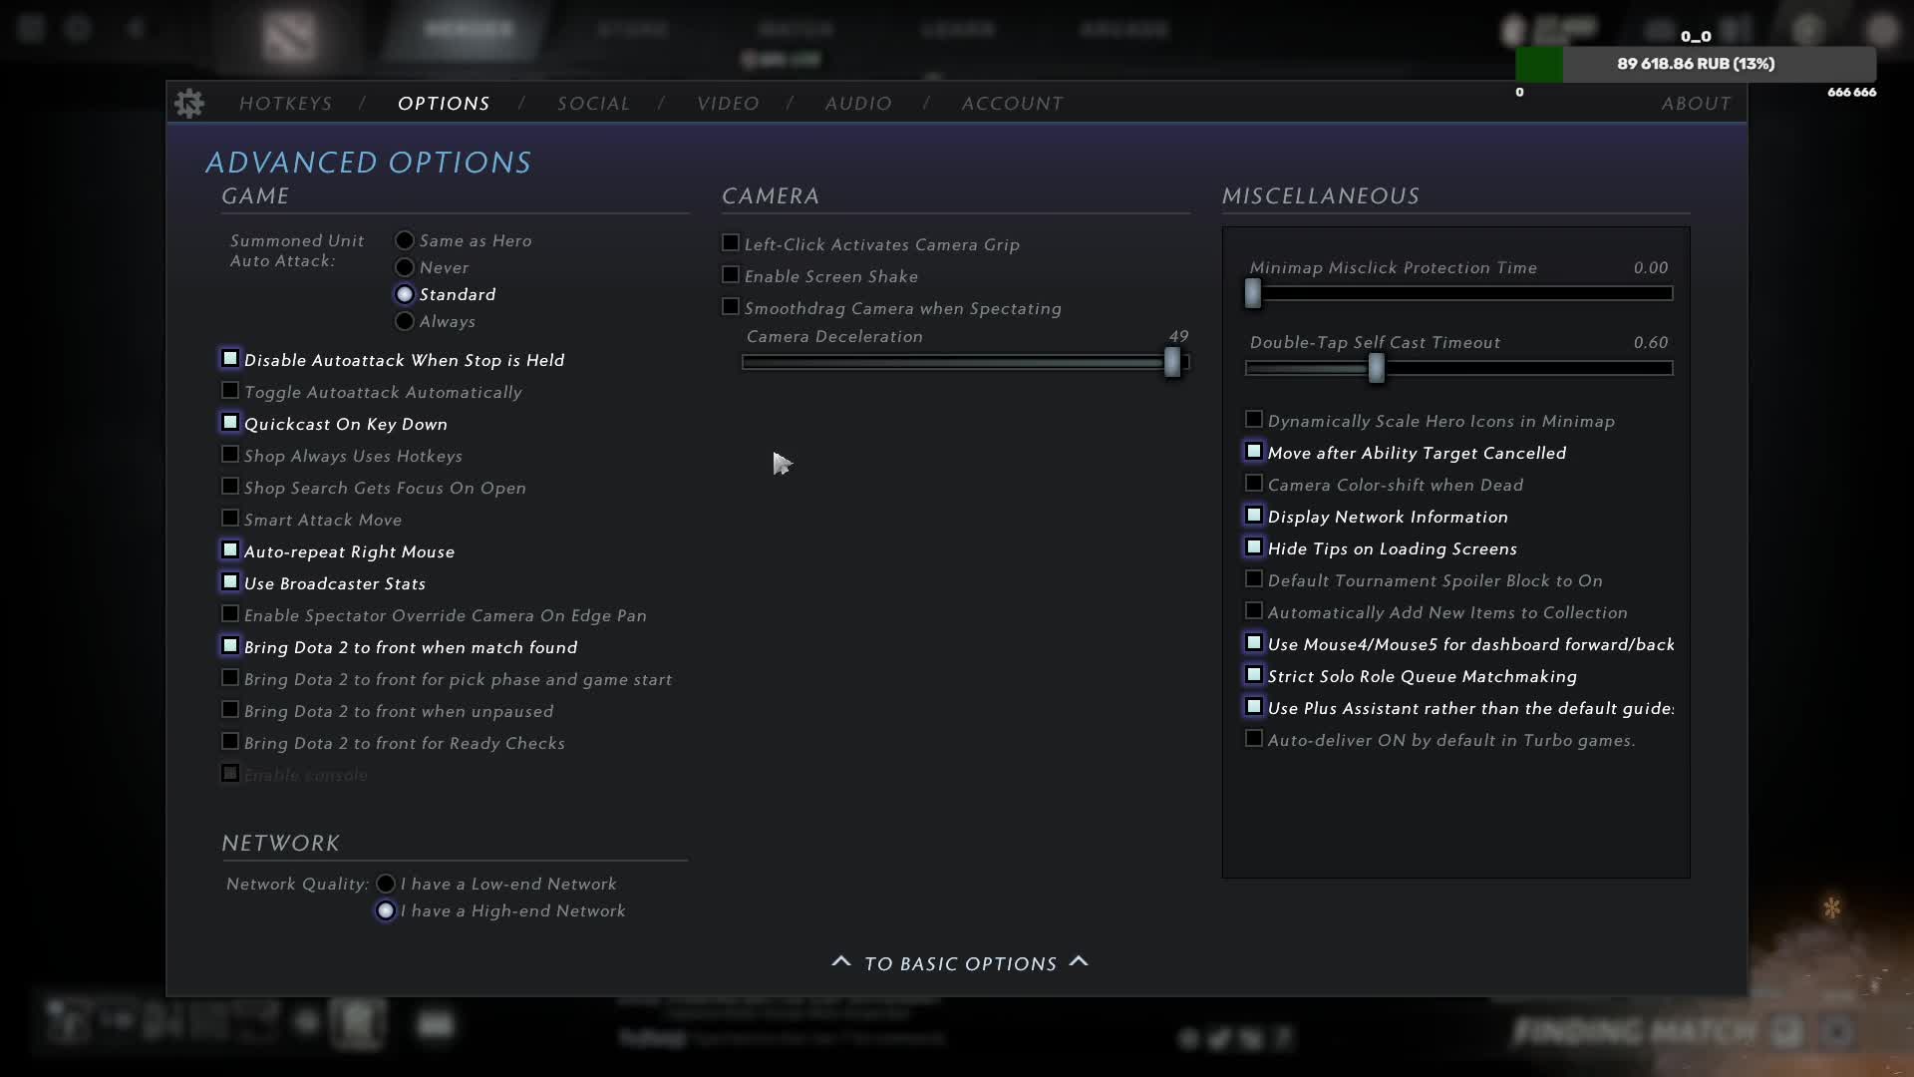Click the settings gear icon
The image size is (1914, 1077).
pyautogui.click(x=189, y=103)
